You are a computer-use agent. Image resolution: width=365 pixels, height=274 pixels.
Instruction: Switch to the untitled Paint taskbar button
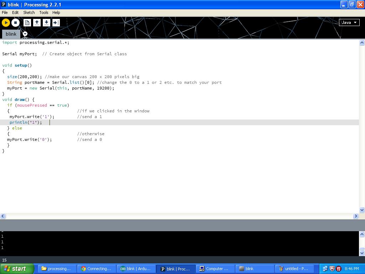[294, 269]
